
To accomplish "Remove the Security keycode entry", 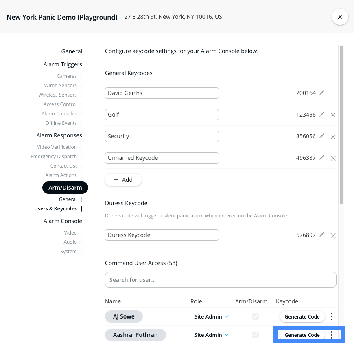I will click(x=333, y=137).
